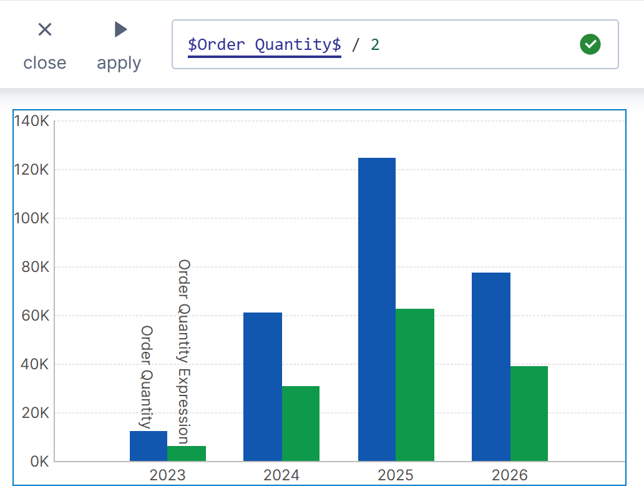Image resolution: width=644 pixels, height=504 pixels.
Task: Click the apply text label
Action: (x=119, y=63)
